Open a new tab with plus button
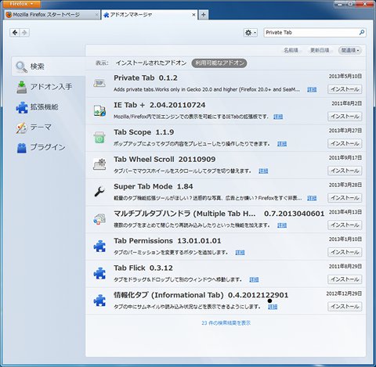 tap(203, 15)
